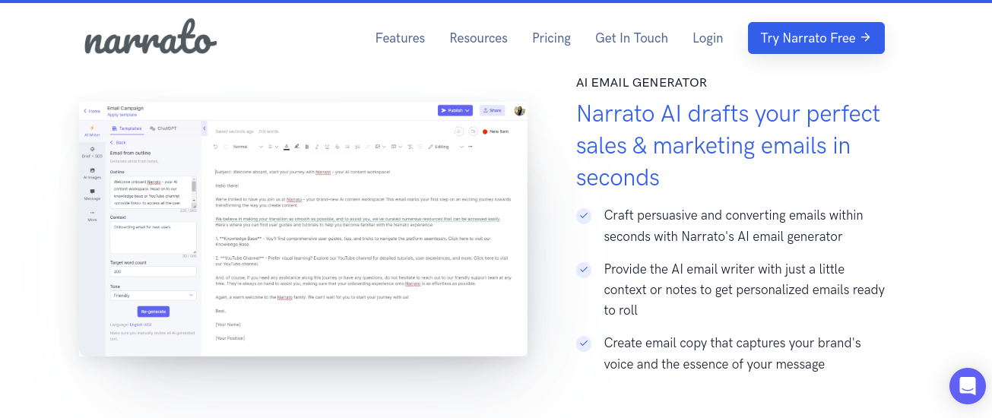Click the checkmark beside Craft persuasive emails
Viewport: 992px width, 418px height.
click(584, 216)
